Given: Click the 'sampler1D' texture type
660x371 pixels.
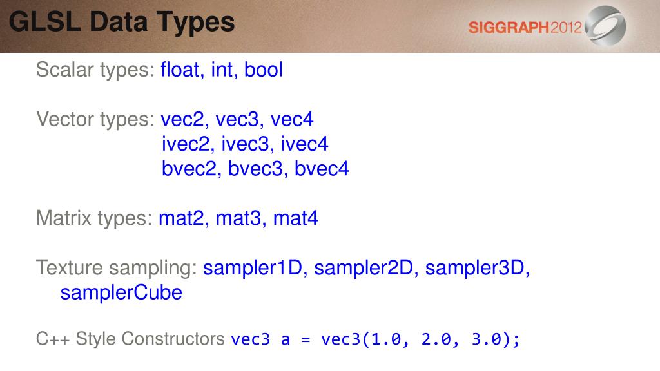Looking at the screenshot, I should 253,267.
